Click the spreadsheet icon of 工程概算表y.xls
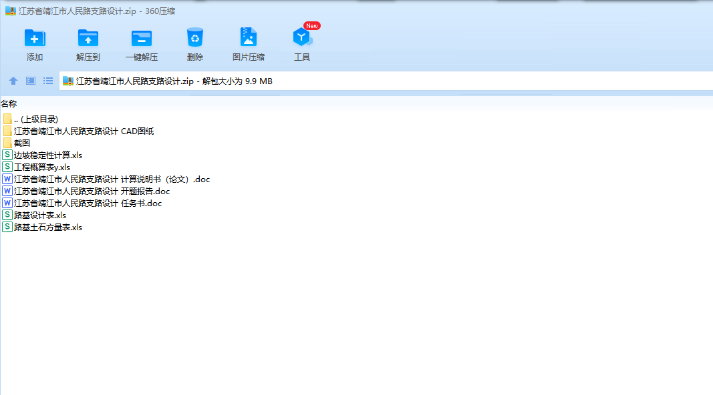Viewport: 713px width, 395px height. click(7, 167)
